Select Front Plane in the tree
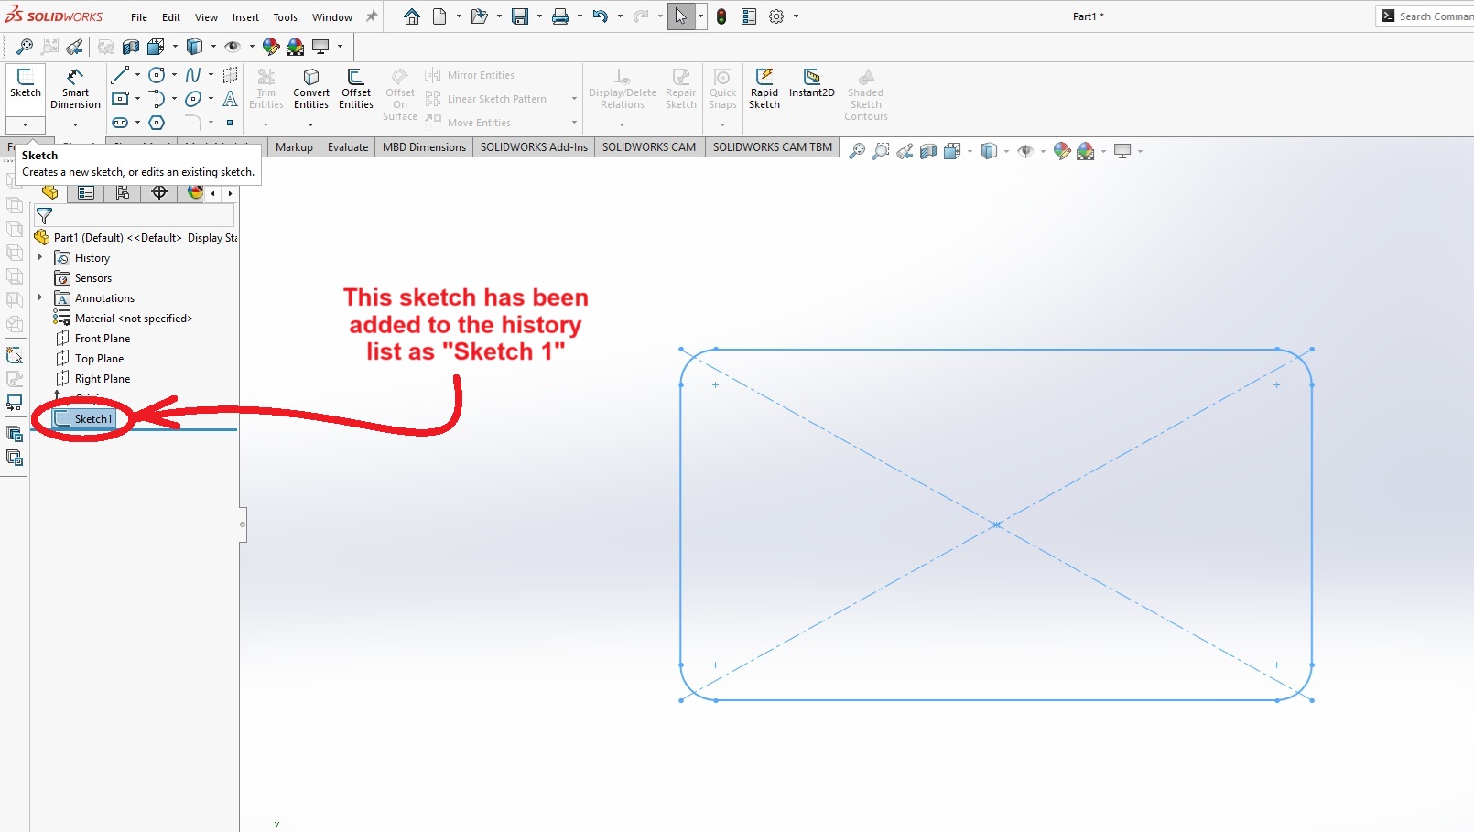 click(103, 339)
